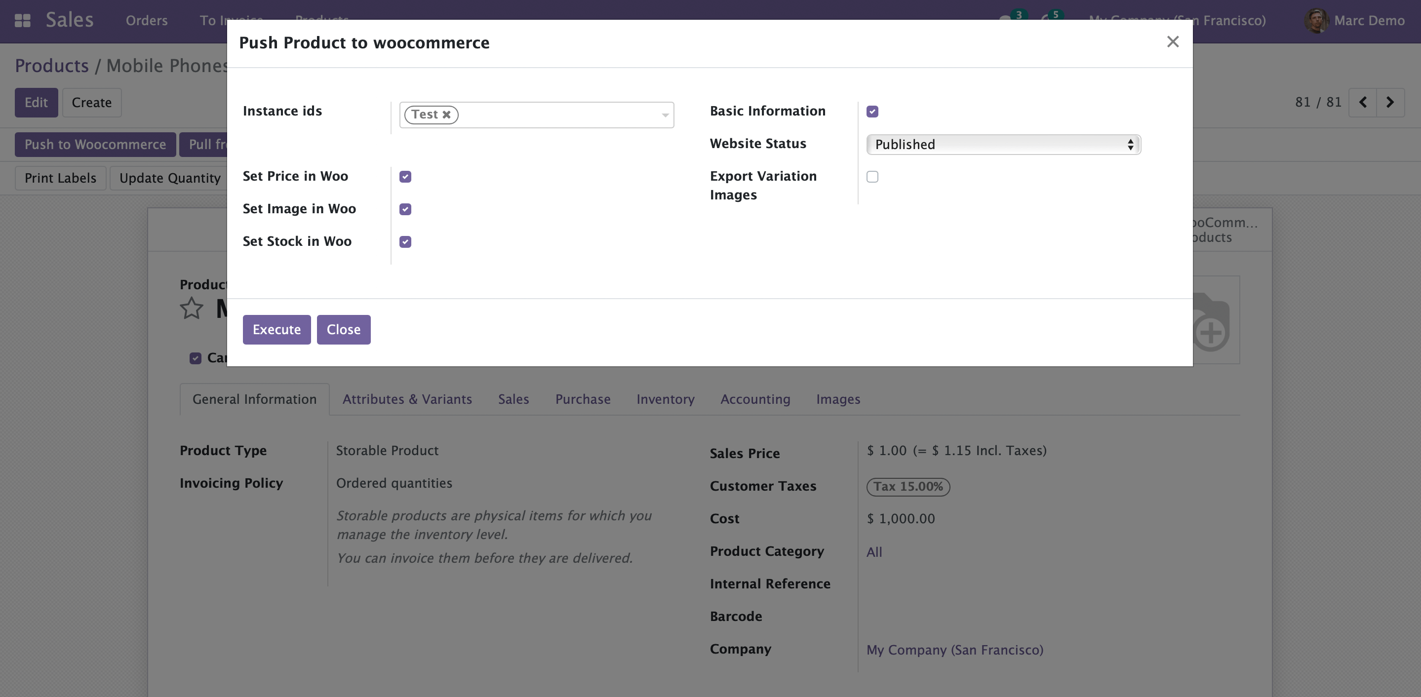Viewport: 1421px width, 697px height.
Task: Enable Export Variation Images checkbox
Action: pos(872,177)
